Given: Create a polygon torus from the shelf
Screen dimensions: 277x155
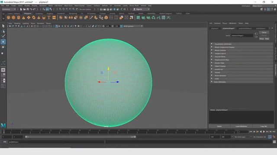Looking at the screenshot, I should point(34,18).
